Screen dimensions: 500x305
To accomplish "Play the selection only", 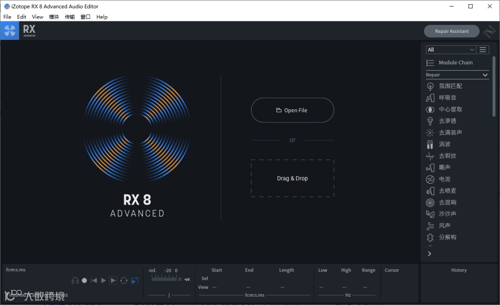I will tap(113, 280).
